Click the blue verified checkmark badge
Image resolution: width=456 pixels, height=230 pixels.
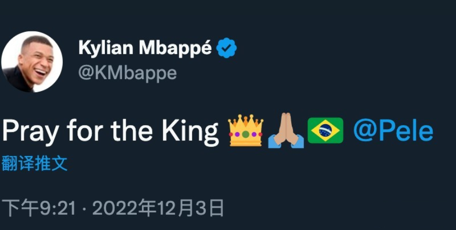[x=226, y=49]
